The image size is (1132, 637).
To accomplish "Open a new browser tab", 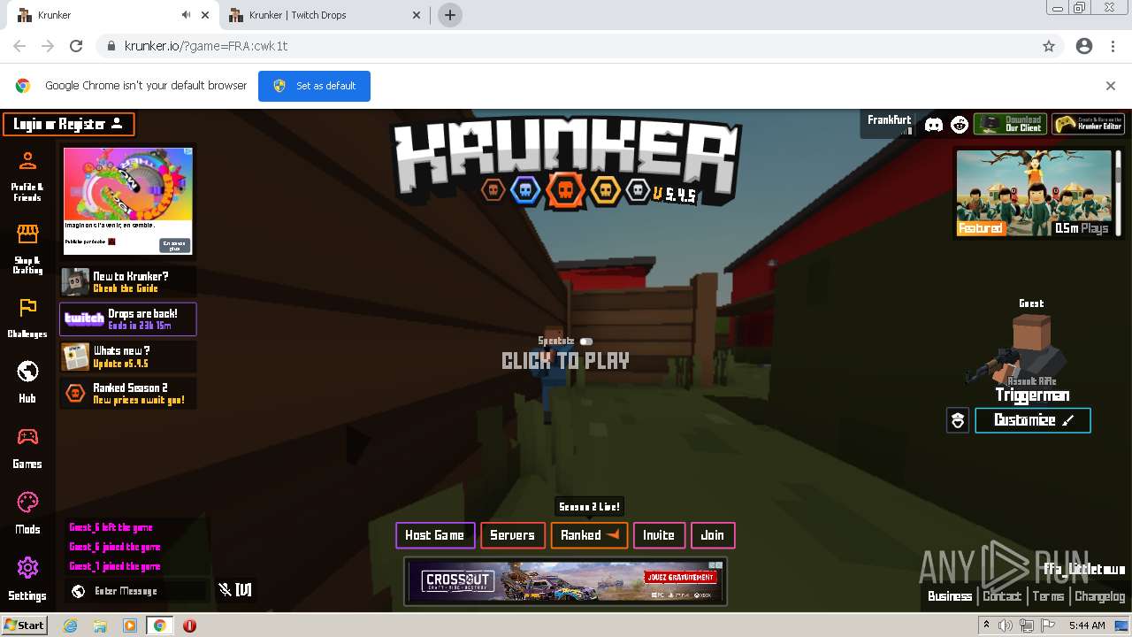I will [x=450, y=15].
